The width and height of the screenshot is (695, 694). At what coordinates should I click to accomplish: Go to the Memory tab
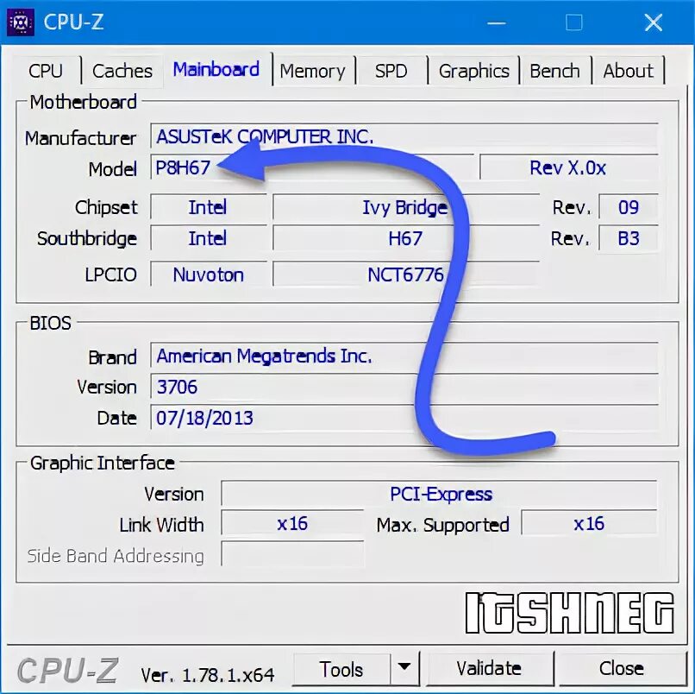(312, 71)
